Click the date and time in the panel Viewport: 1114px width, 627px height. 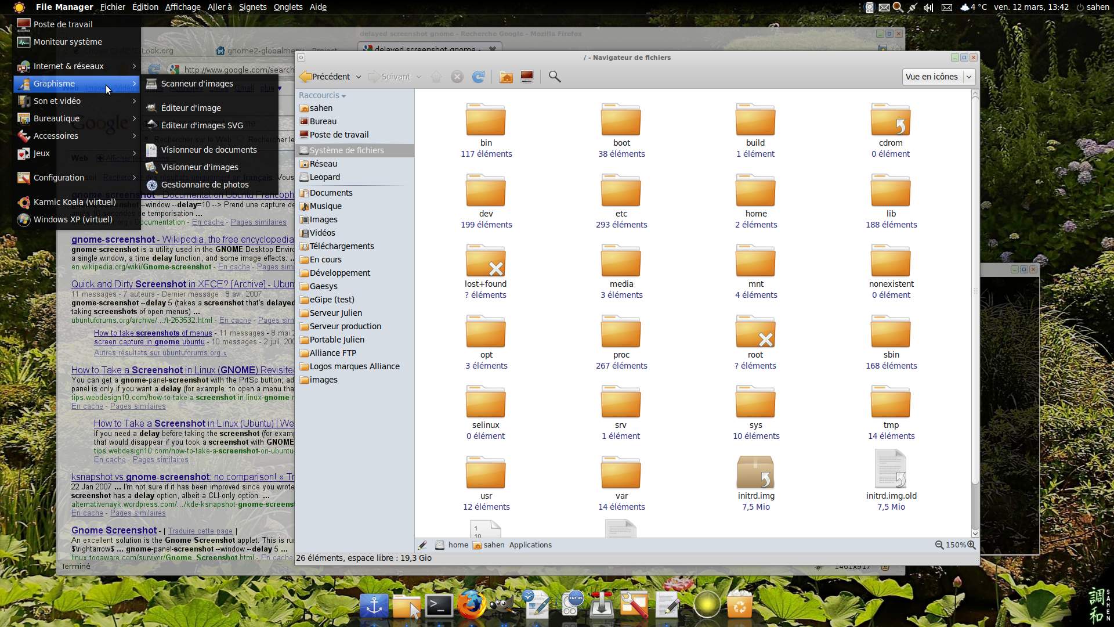click(1030, 7)
